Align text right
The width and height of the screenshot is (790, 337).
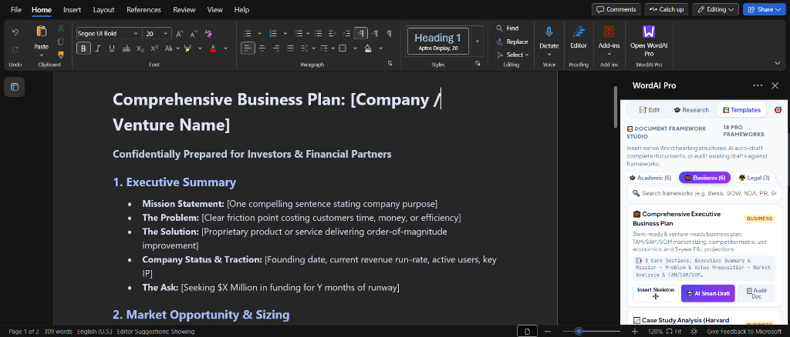[x=276, y=48]
